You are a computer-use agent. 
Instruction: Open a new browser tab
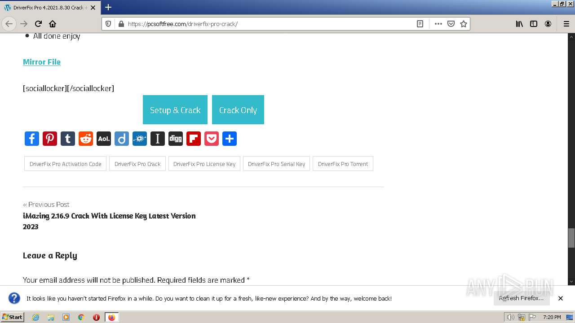pyautogui.click(x=108, y=7)
